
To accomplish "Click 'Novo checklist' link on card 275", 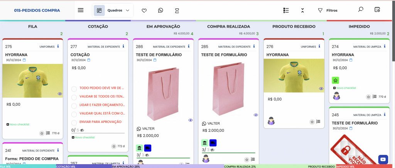I will pyautogui.click(x=18, y=124).
